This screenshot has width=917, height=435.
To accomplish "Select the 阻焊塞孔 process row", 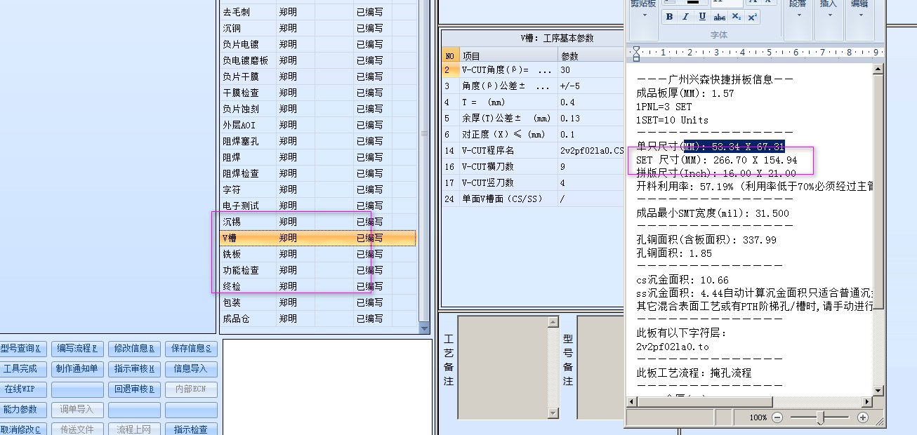I will [318, 141].
